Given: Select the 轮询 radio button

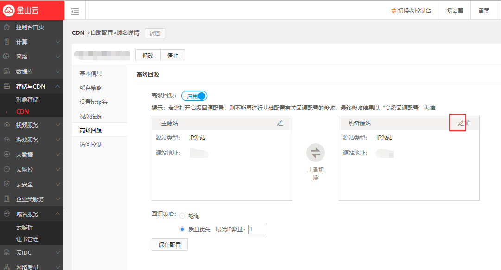Looking at the screenshot, I should pos(182,216).
